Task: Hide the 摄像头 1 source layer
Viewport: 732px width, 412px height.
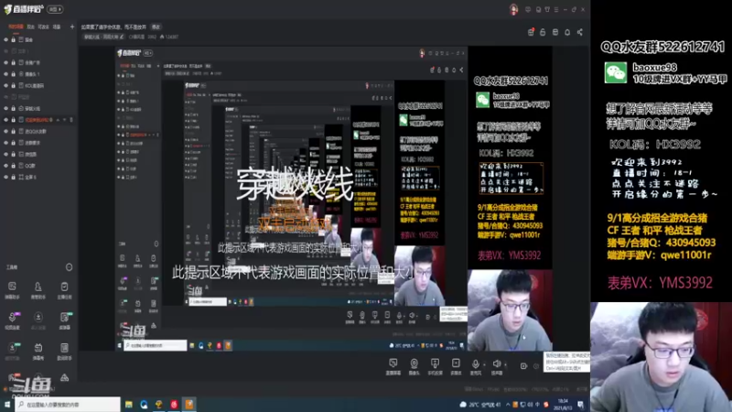Action: pos(6,74)
